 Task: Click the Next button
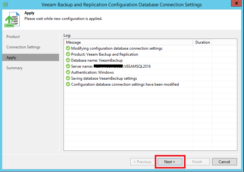pyautogui.click(x=170, y=162)
